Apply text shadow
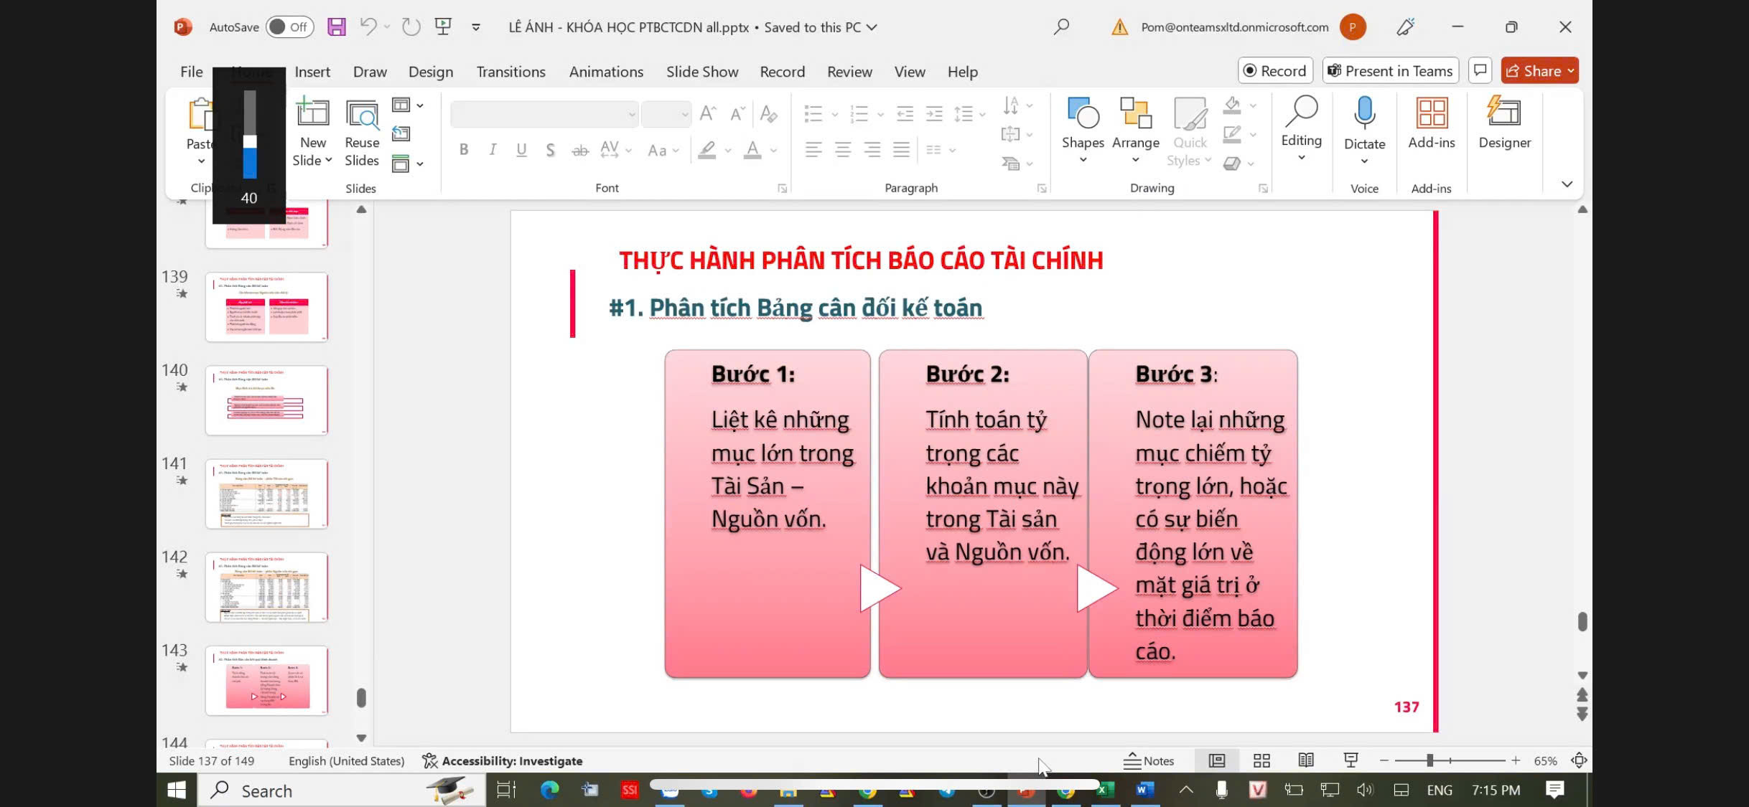Viewport: 1749px width, 807px height. (x=550, y=150)
